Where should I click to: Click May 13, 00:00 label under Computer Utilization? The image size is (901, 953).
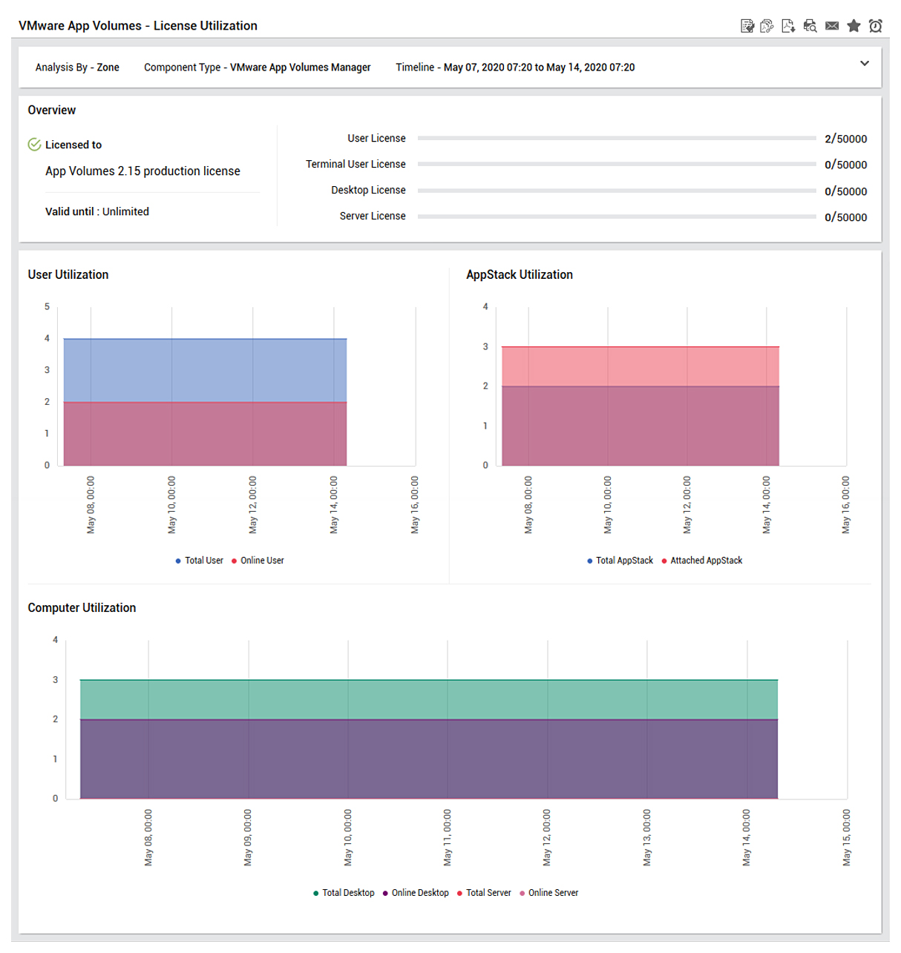point(647,837)
